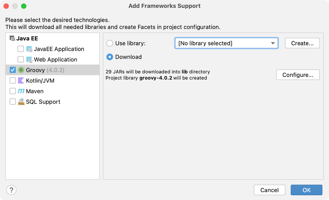
Task: Tick the Maven checkbox
Action: tap(13, 91)
